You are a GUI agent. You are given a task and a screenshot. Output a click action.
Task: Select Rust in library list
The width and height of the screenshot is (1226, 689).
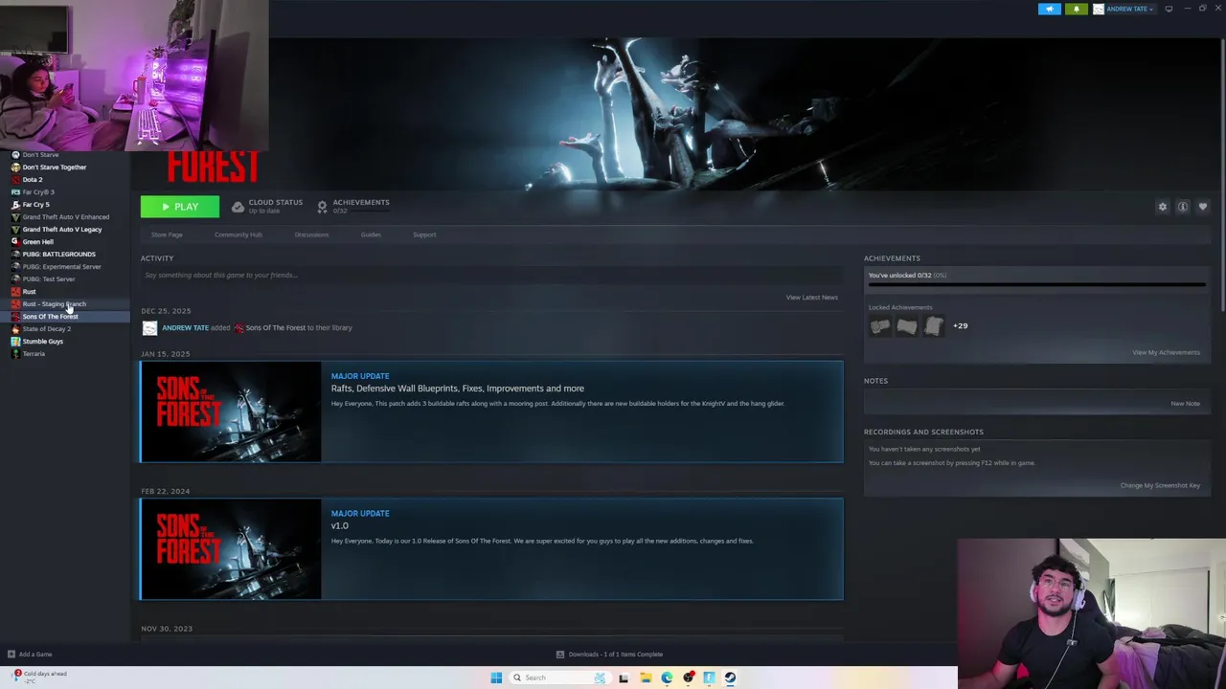click(29, 292)
